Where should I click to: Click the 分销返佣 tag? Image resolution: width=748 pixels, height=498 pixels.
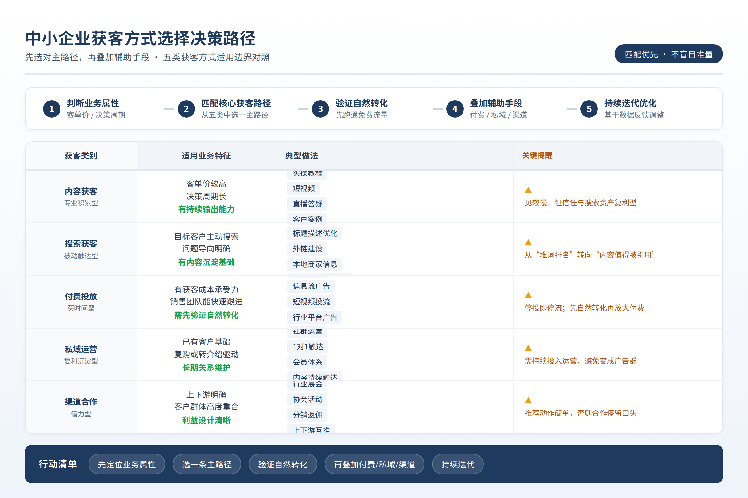307,415
